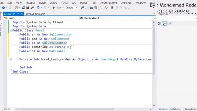Viewport: 197px width, 111px height.
Task: Open the ARCHITECTURE menu
Action: pos(109,3)
